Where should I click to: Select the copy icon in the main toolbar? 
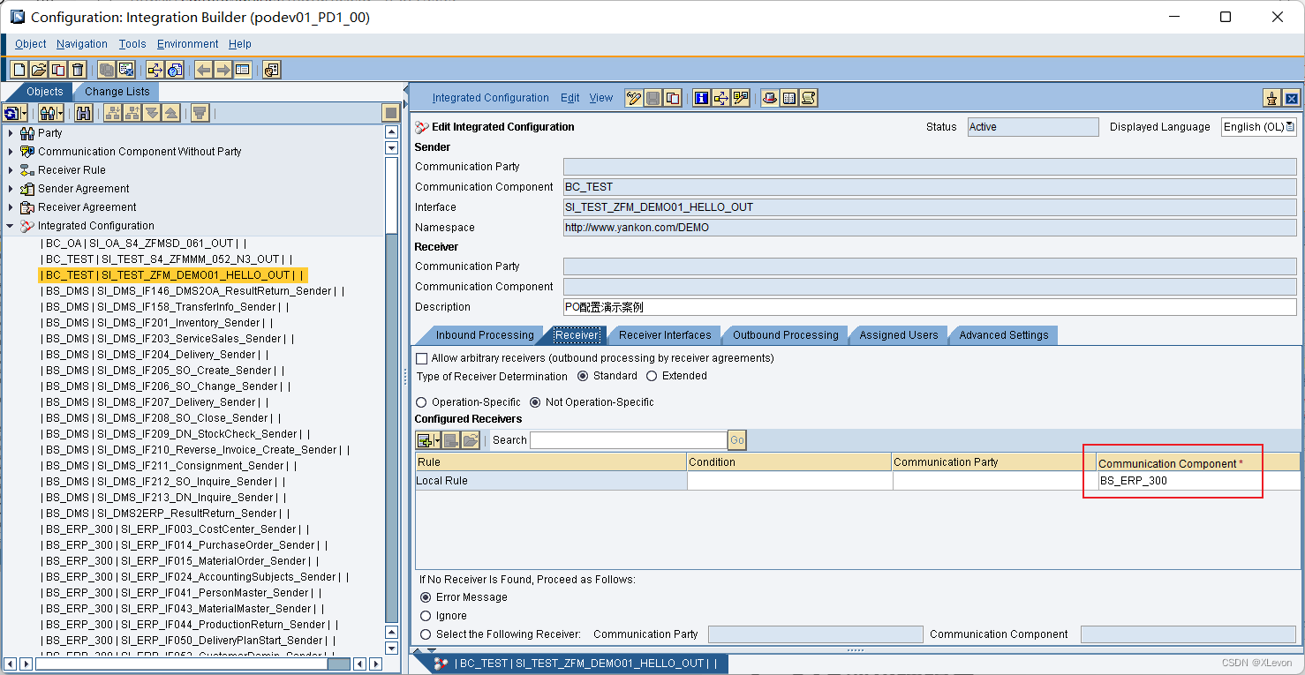57,69
